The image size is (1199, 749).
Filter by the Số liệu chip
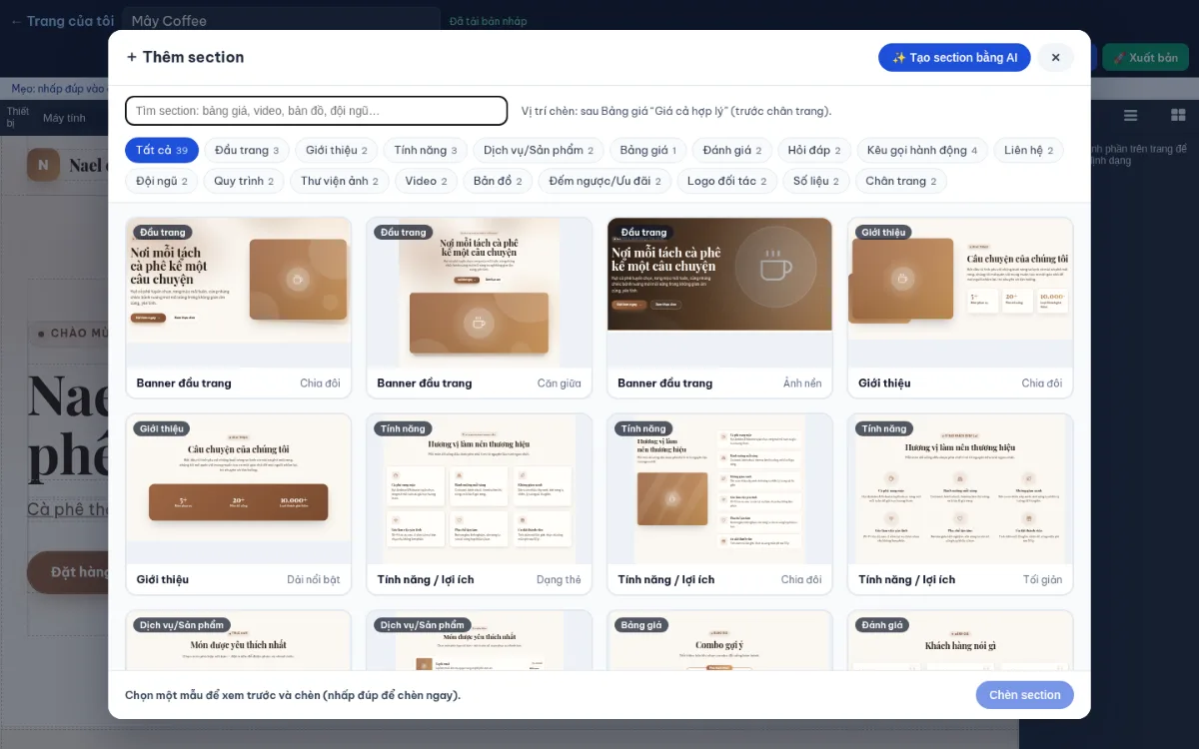click(x=815, y=182)
